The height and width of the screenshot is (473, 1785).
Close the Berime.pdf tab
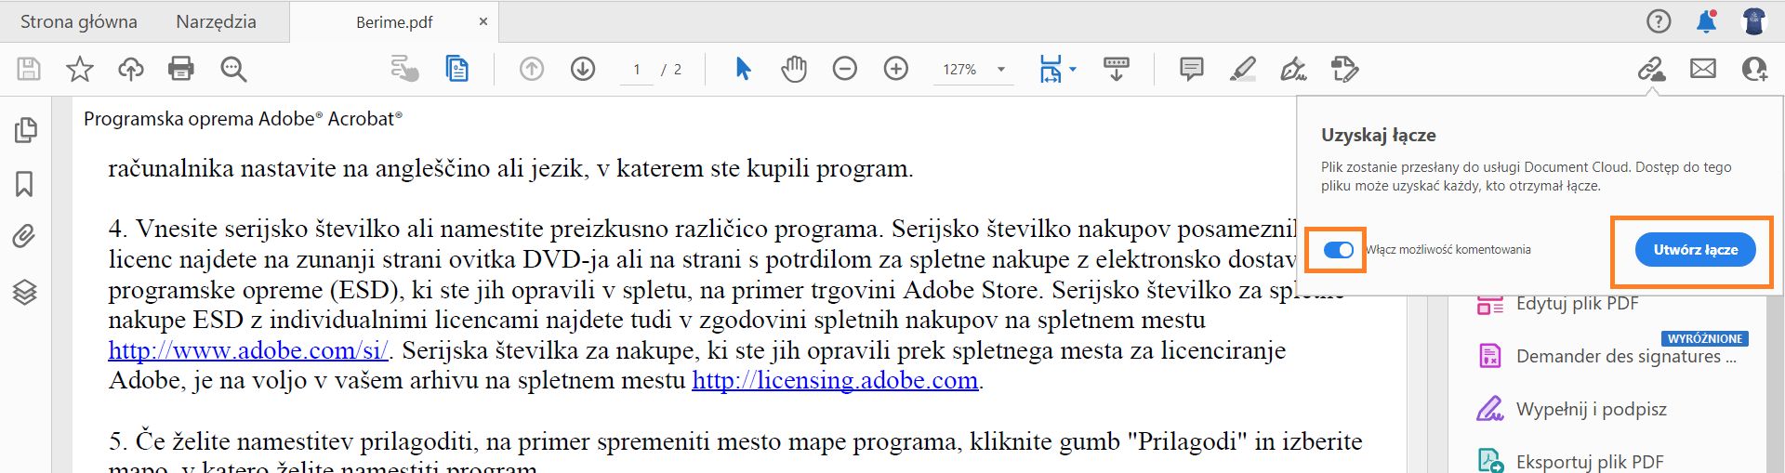pyautogui.click(x=483, y=21)
